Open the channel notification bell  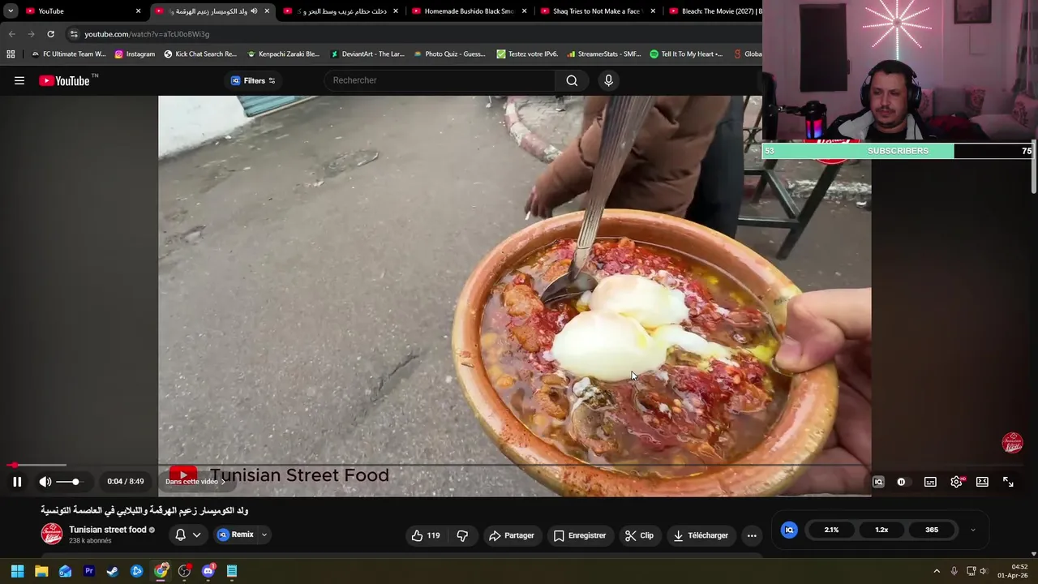tap(180, 535)
